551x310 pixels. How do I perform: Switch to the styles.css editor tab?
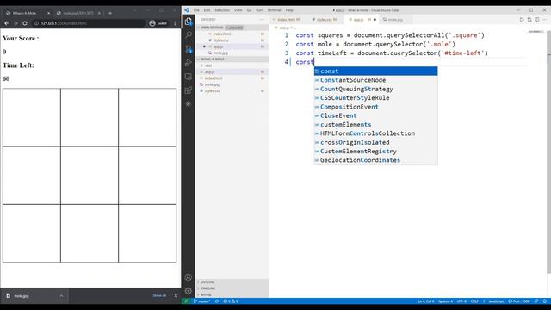tap(325, 20)
